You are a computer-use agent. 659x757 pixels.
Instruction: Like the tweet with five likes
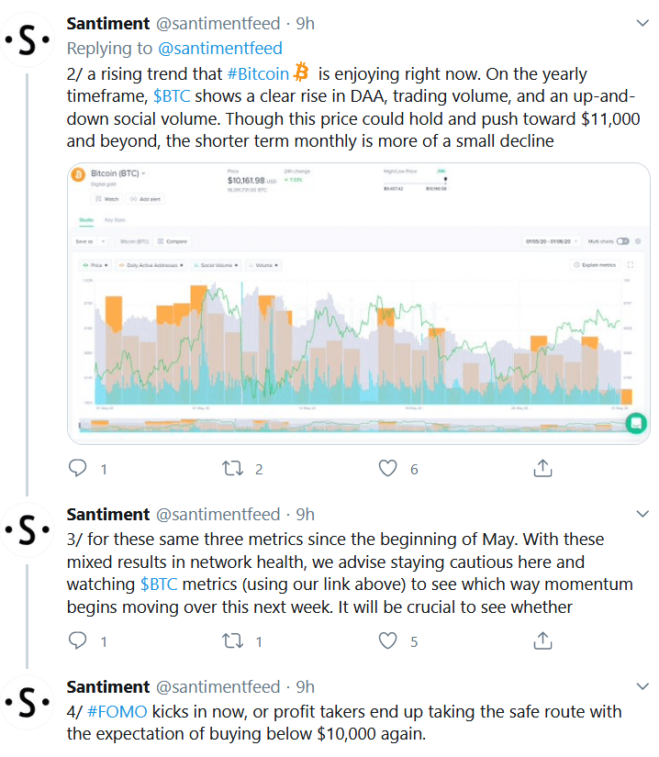387,640
